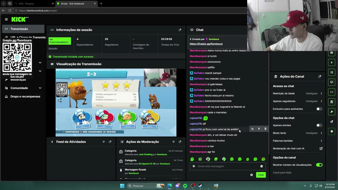This screenshot has width=338, height=190.
Task: Click the list icon in right sidebar
Action: 332,72
